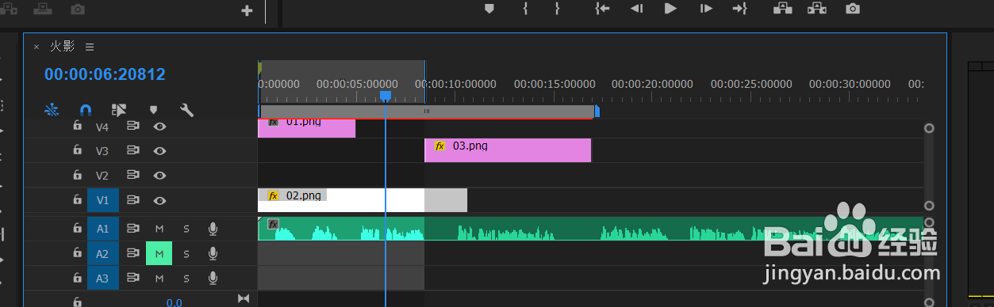The height and width of the screenshot is (307, 994).
Task: Mute track A3
Action: point(159,279)
